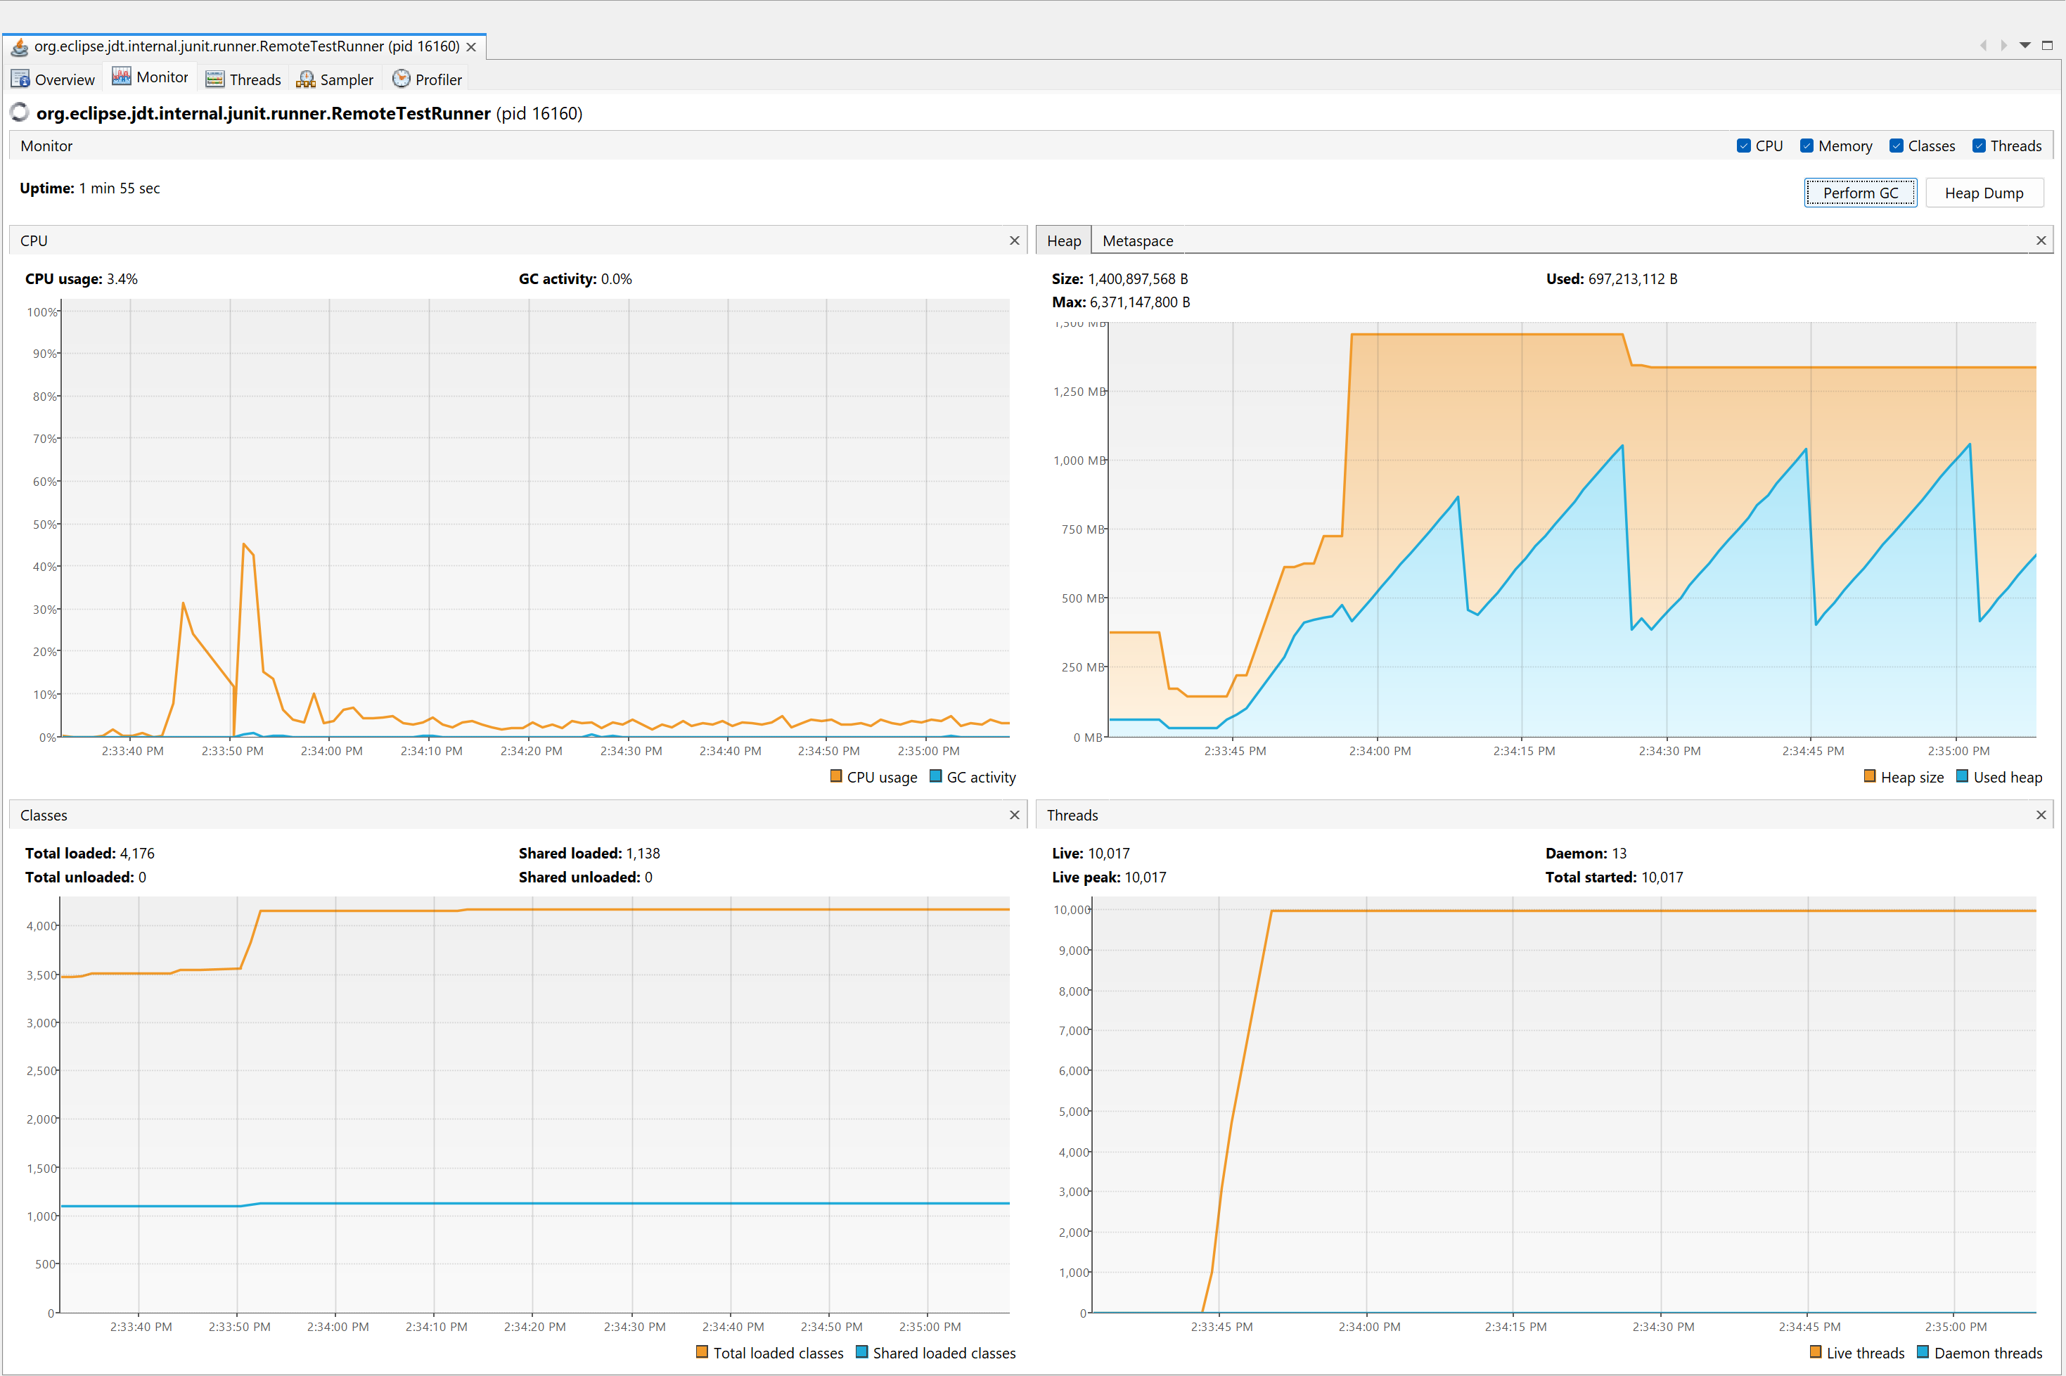Click the Overview tab icon
Image resolution: width=2066 pixels, height=1376 pixels.
[x=20, y=79]
